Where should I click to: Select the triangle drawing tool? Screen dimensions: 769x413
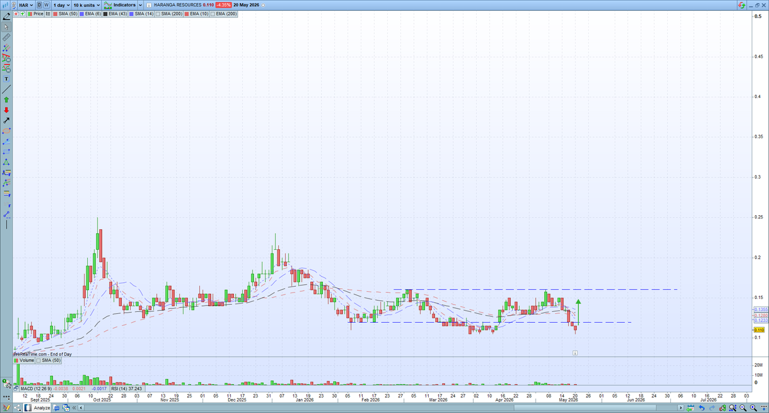coord(6,162)
